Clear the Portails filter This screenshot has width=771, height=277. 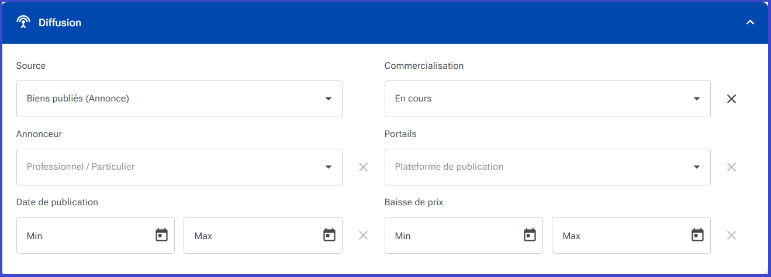731,167
